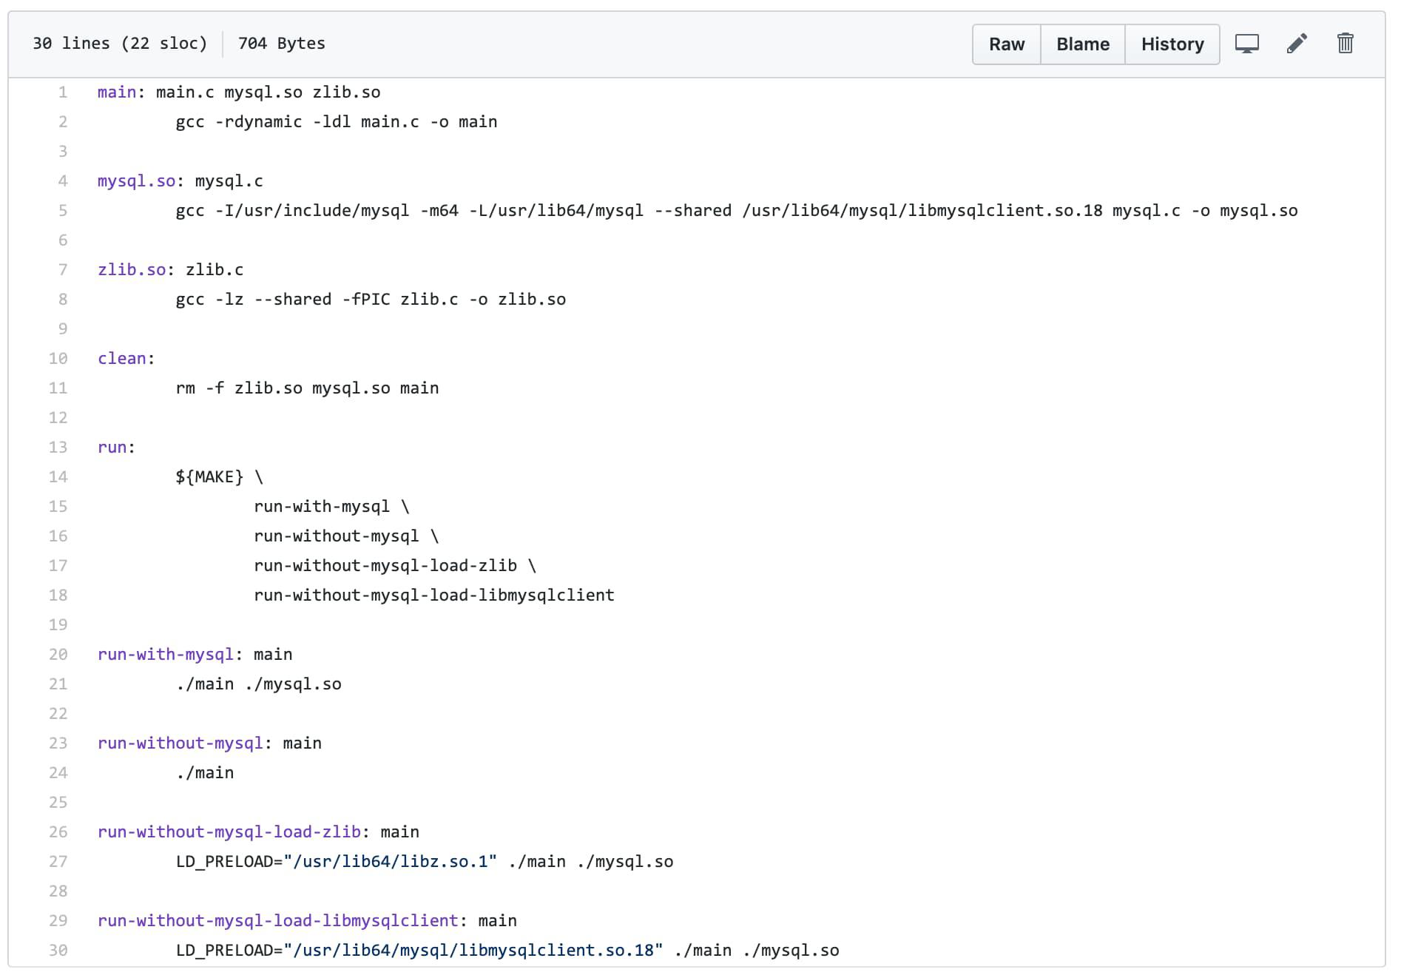
Task: Click the 704 Bytes file size text
Action: coord(281,44)
